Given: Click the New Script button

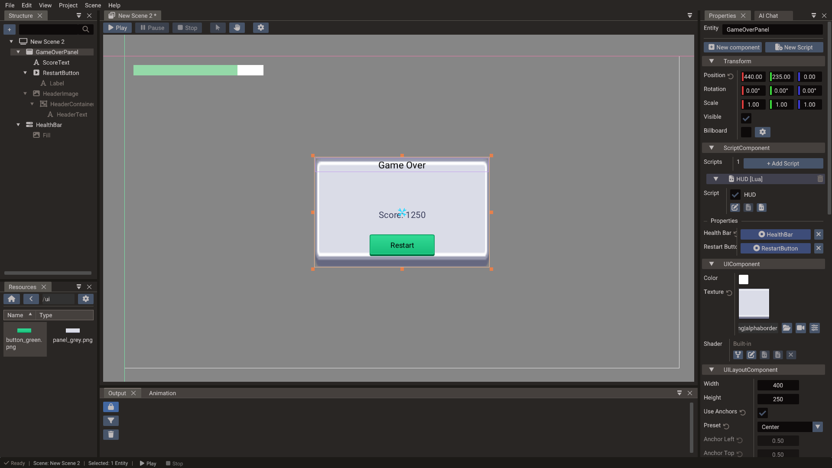Looking at the screenshot, I should point(794,47).
